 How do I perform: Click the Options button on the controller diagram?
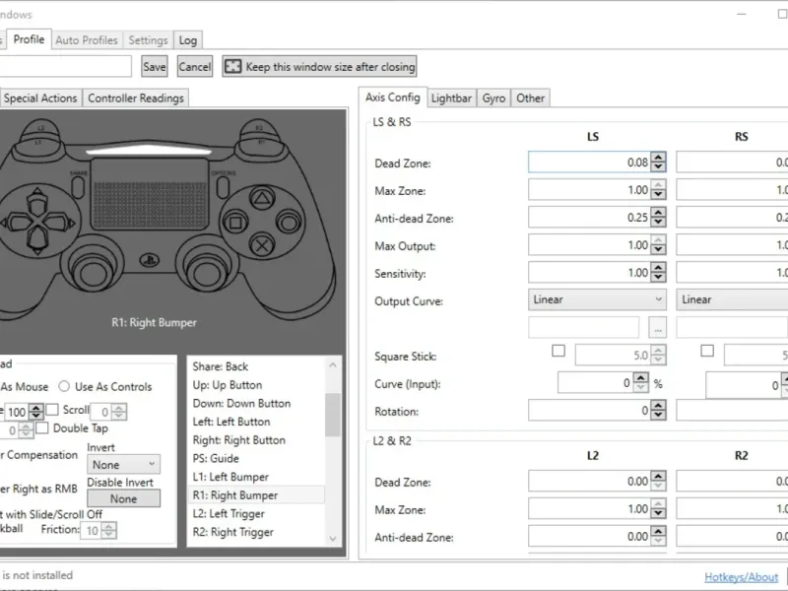(x=223, y=187)
